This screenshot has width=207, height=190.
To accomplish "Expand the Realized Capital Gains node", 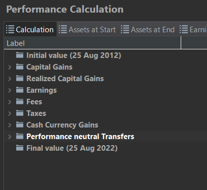I will 10,79.
